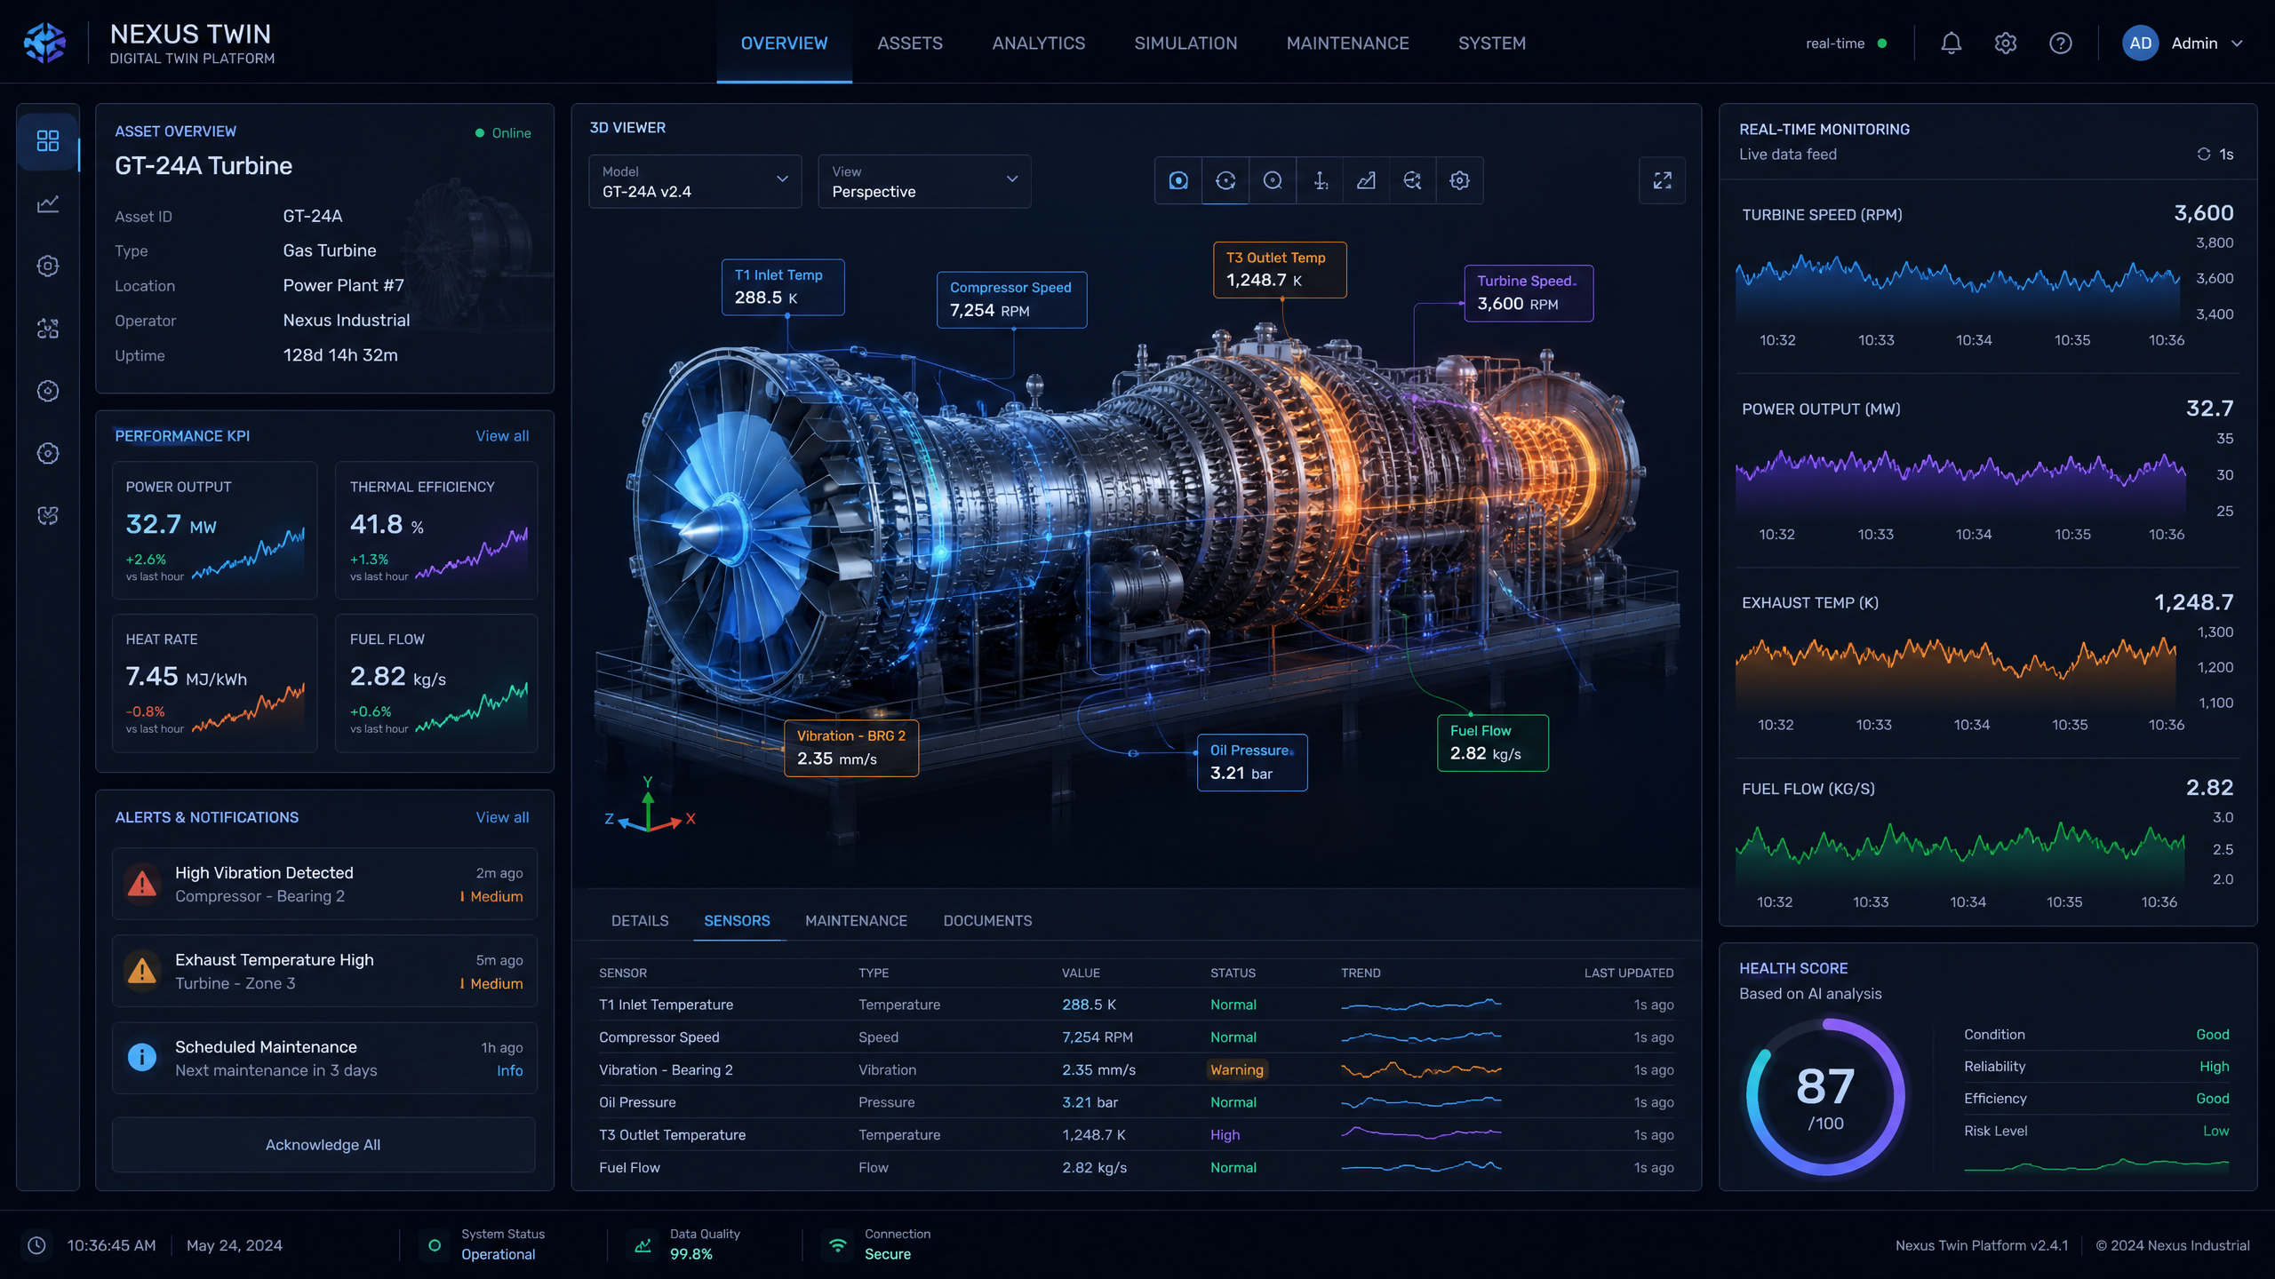Click the Warning status for Vibration - Bearing 2
The image size is (2275, 1279).
(1236, 1069)
